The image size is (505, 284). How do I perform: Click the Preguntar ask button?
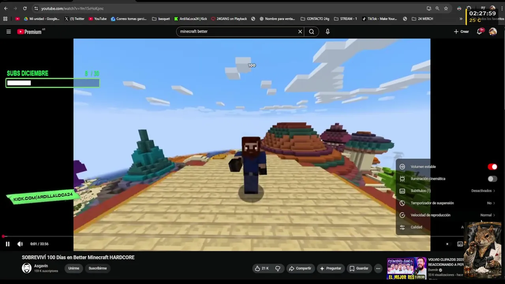(331, 268)
